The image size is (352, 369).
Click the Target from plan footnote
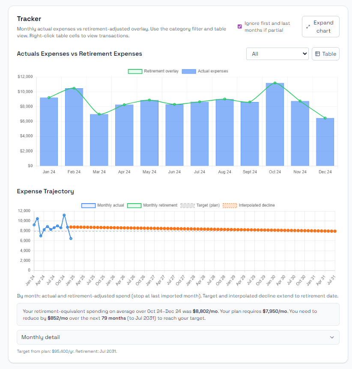(67, 351)
